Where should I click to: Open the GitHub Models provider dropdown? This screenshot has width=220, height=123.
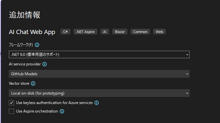99,74
